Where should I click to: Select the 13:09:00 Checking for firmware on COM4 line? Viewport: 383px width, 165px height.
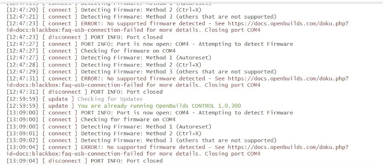(128, 120)
